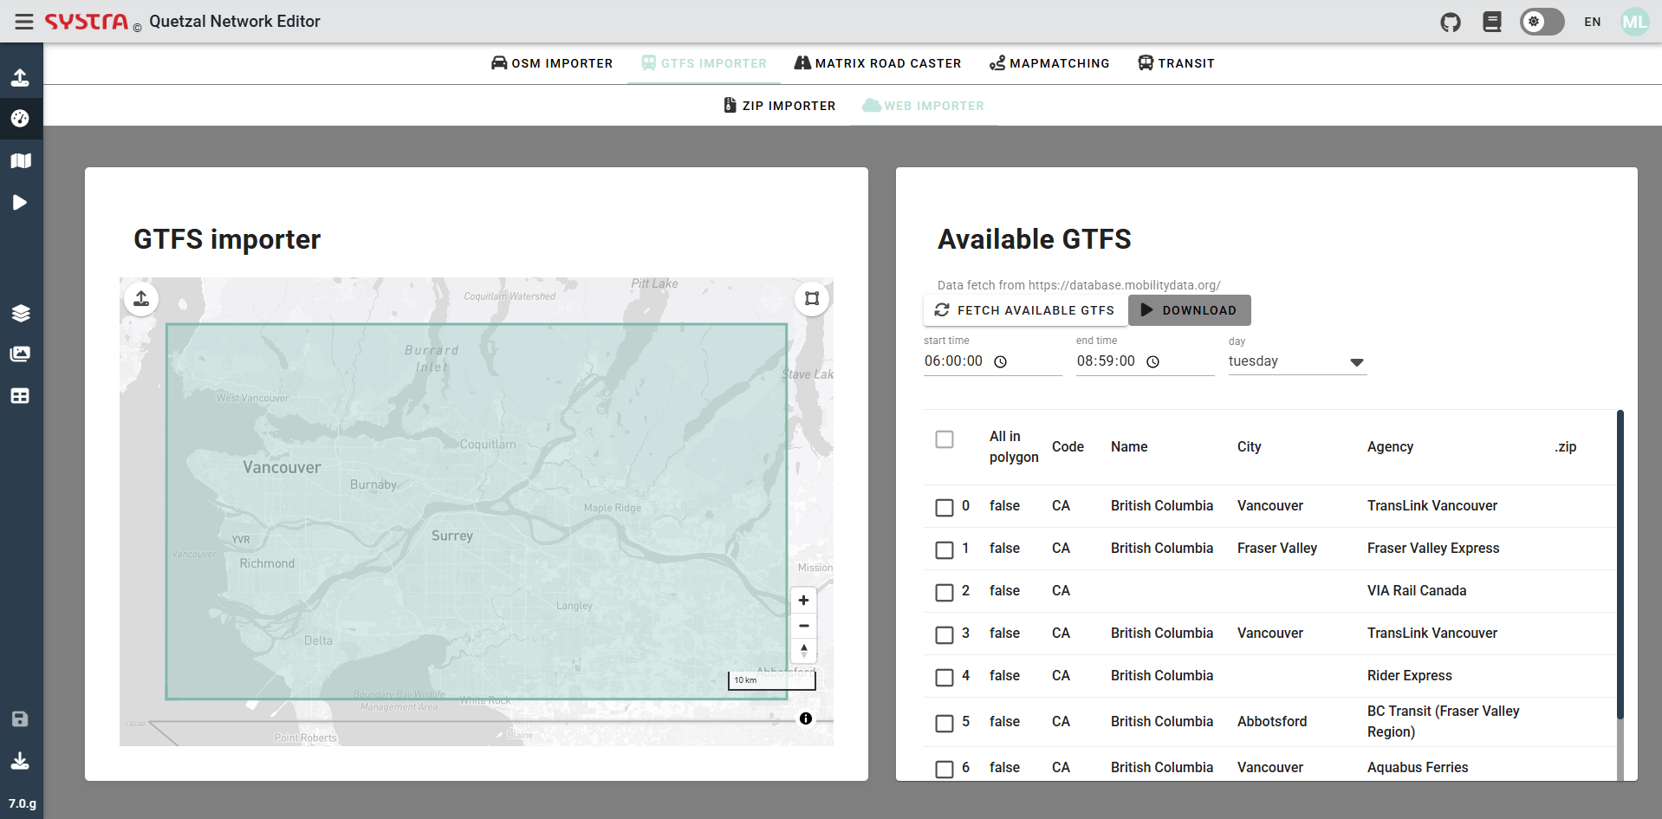The image size is (1662, 819).
Task: Switch to the Matrix Road Caster tab
Action: (878, 63)
